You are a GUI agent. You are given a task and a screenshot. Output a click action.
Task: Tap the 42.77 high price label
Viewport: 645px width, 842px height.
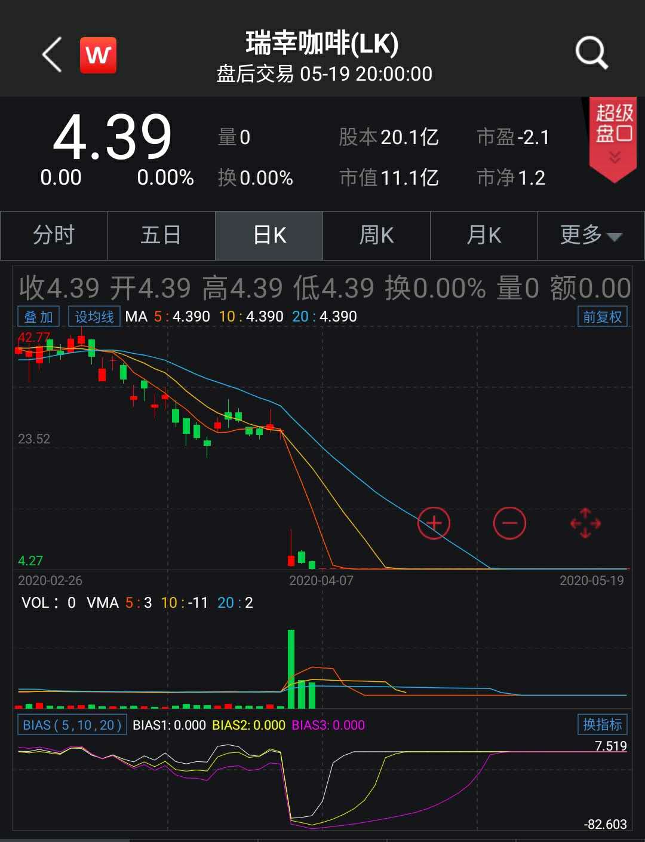click(x=34, y=338)
